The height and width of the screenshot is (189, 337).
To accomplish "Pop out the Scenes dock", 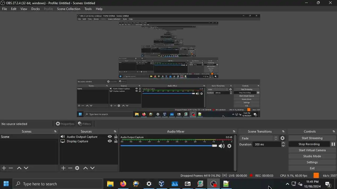I will (x=55, y=132).
